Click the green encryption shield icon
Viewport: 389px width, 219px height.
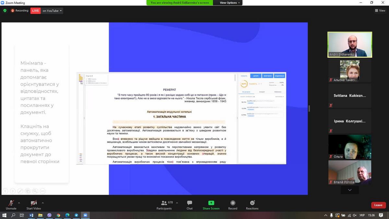(5, 11)
